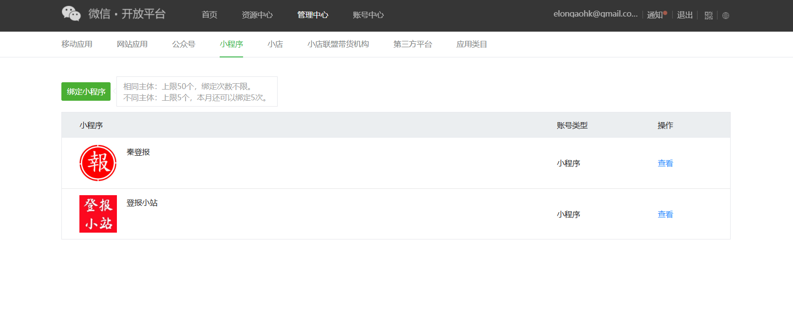Open the 应用类目 tab

[472, 44]
